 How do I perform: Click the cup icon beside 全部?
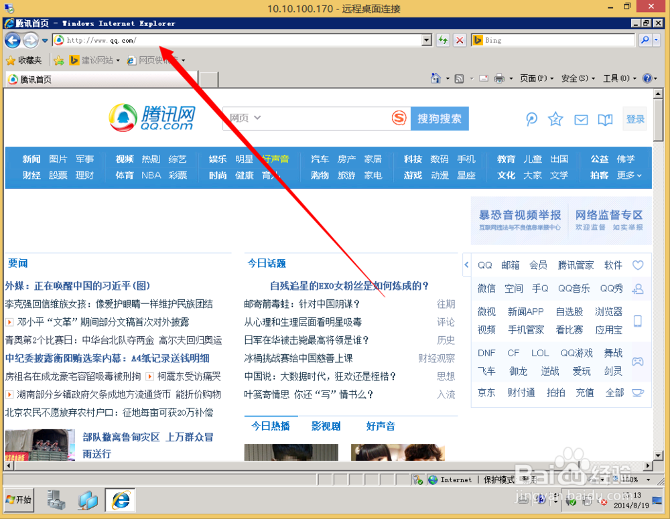click(x=638, y=392)
